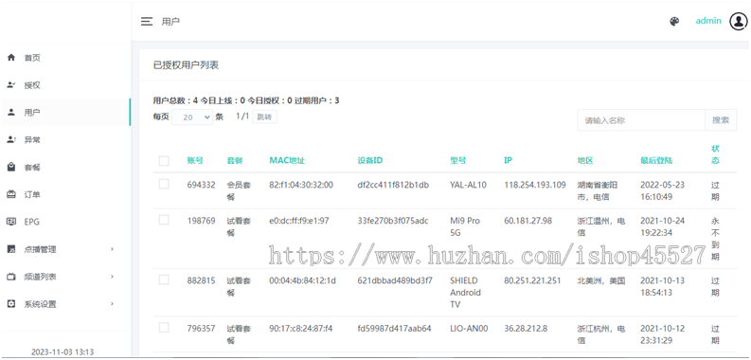This screenshot has width=751, height=360.
Task: Click the user avatar icon
Action: pos(739,21)
